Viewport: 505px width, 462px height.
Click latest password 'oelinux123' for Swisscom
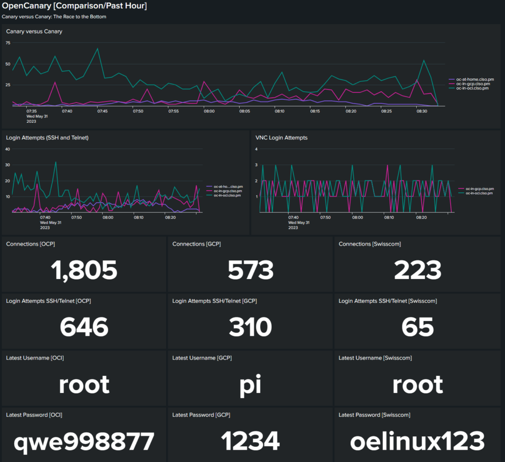[417, 441]
